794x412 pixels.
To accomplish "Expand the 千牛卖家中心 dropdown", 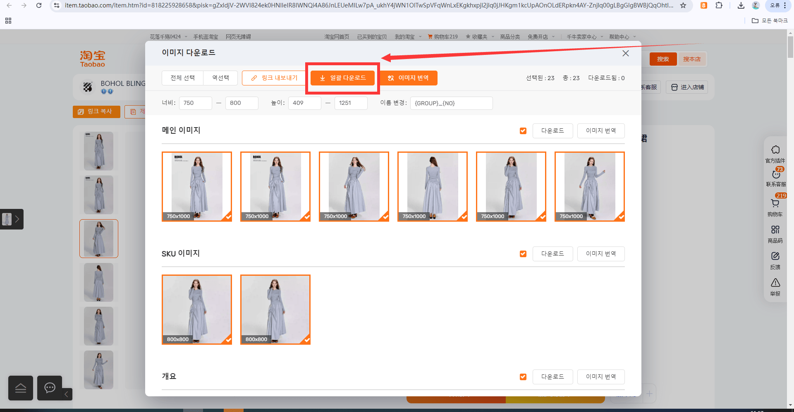I will 585,37.
